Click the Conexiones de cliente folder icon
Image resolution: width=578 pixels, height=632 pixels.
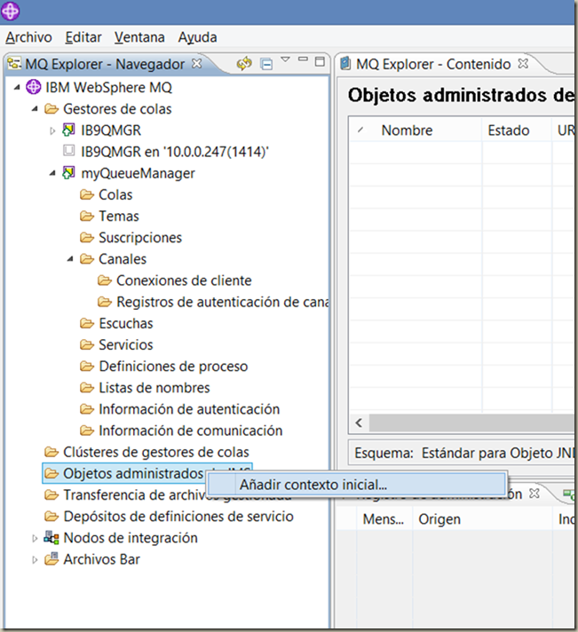click(105, 280)
